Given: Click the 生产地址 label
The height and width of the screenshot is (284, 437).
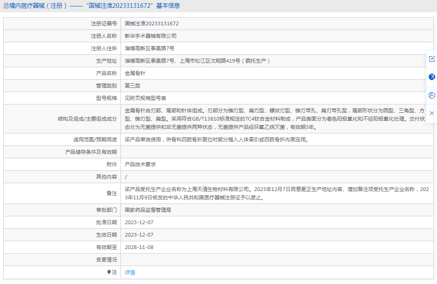Looking at the screenshot, I should pos(107,61).
